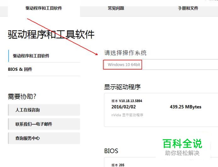Click the nVidia 显示驱动程序 description
Image resolution: width=218 pixels, height=167 pixels.
[x=127, y=115]
